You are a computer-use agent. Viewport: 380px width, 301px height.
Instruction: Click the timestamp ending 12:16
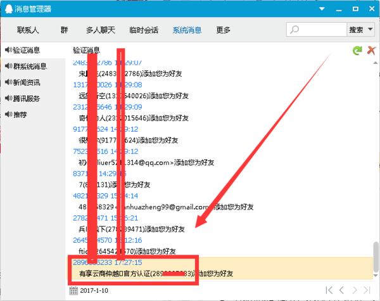108,240
